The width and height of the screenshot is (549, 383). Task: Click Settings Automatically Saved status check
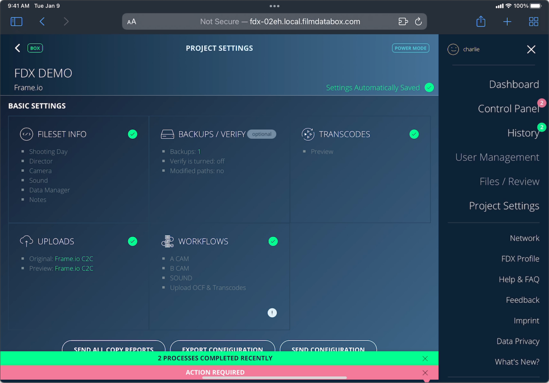pos(429,88)
